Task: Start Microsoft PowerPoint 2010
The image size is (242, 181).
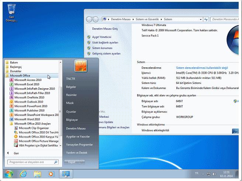Action: point(30,106)
